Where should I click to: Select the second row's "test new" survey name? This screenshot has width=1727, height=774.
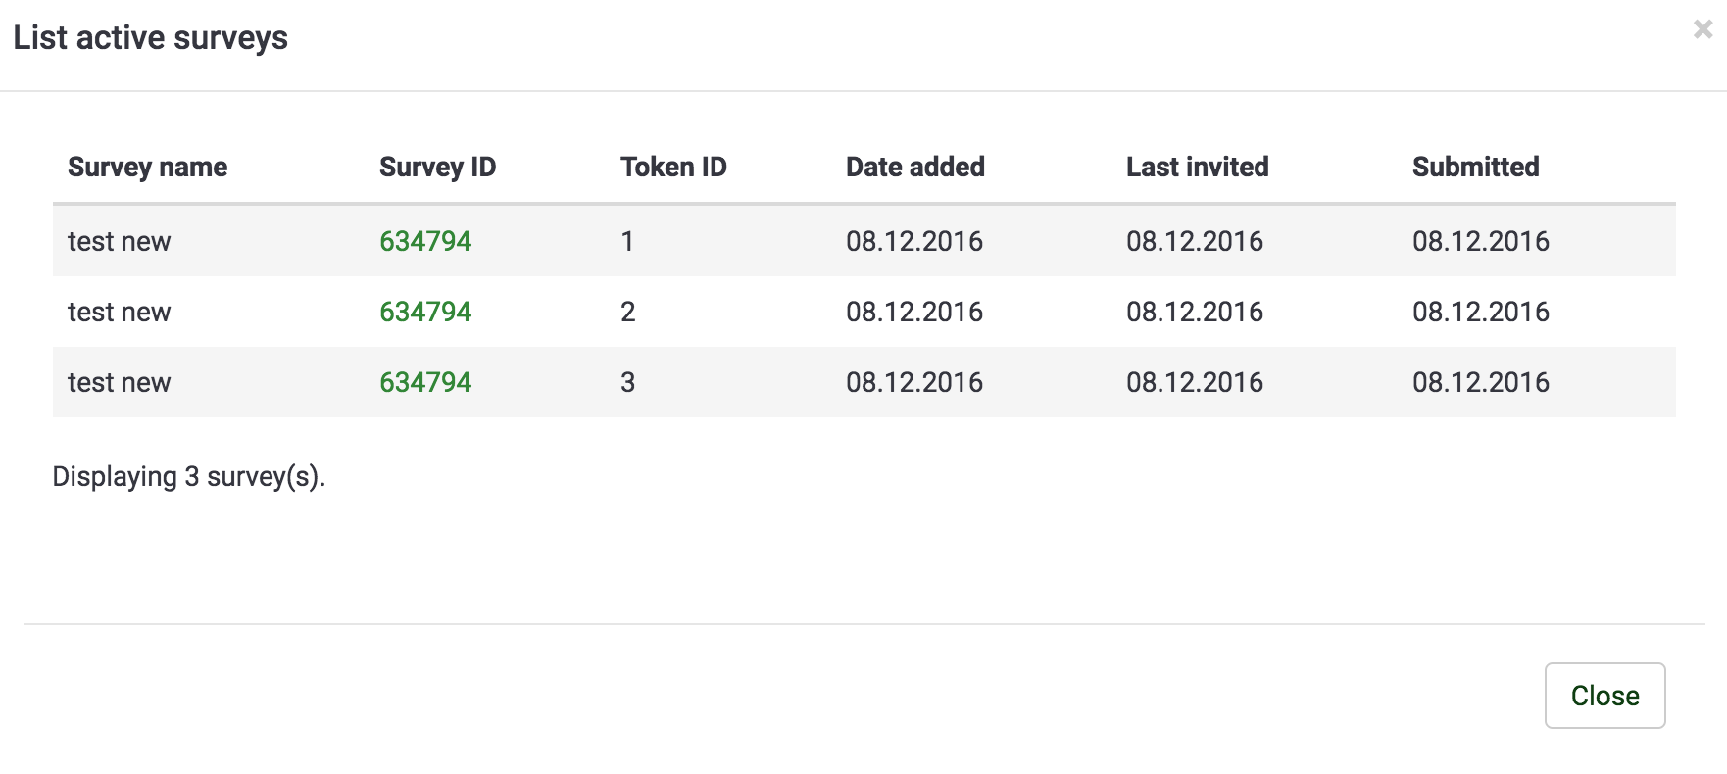[119, 312]
